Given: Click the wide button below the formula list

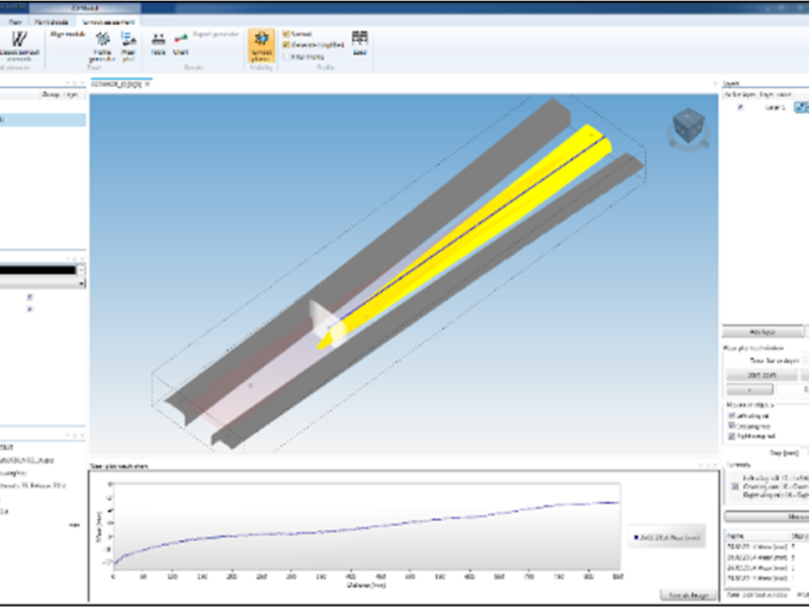Looking at the screenshot, I should (766, 516).
